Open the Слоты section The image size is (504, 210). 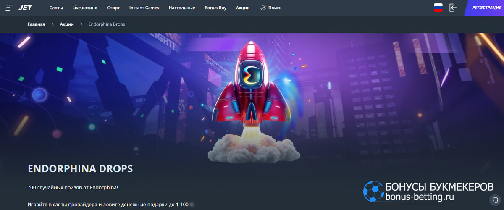pyautogui.click(x=56, y=8)
